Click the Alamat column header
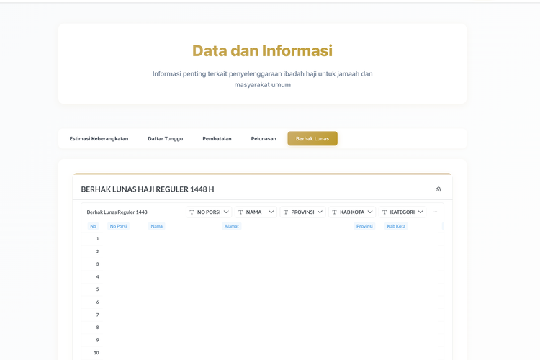The height and width of the screenshot is (360, 540). tap(231, 226)
